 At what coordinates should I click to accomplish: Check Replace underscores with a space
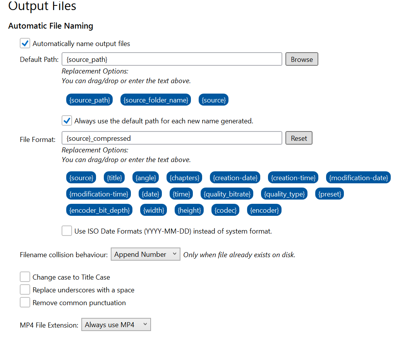(x=25, y=290)
